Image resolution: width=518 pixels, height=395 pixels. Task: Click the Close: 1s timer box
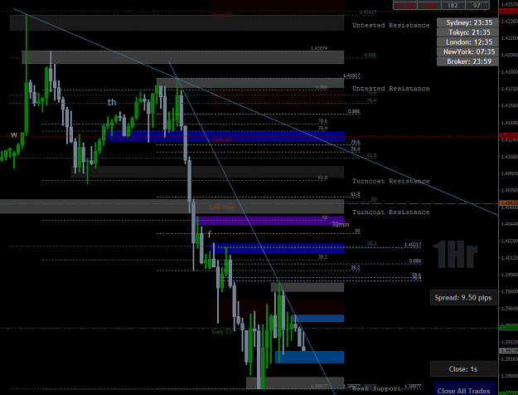coord(463,369)
